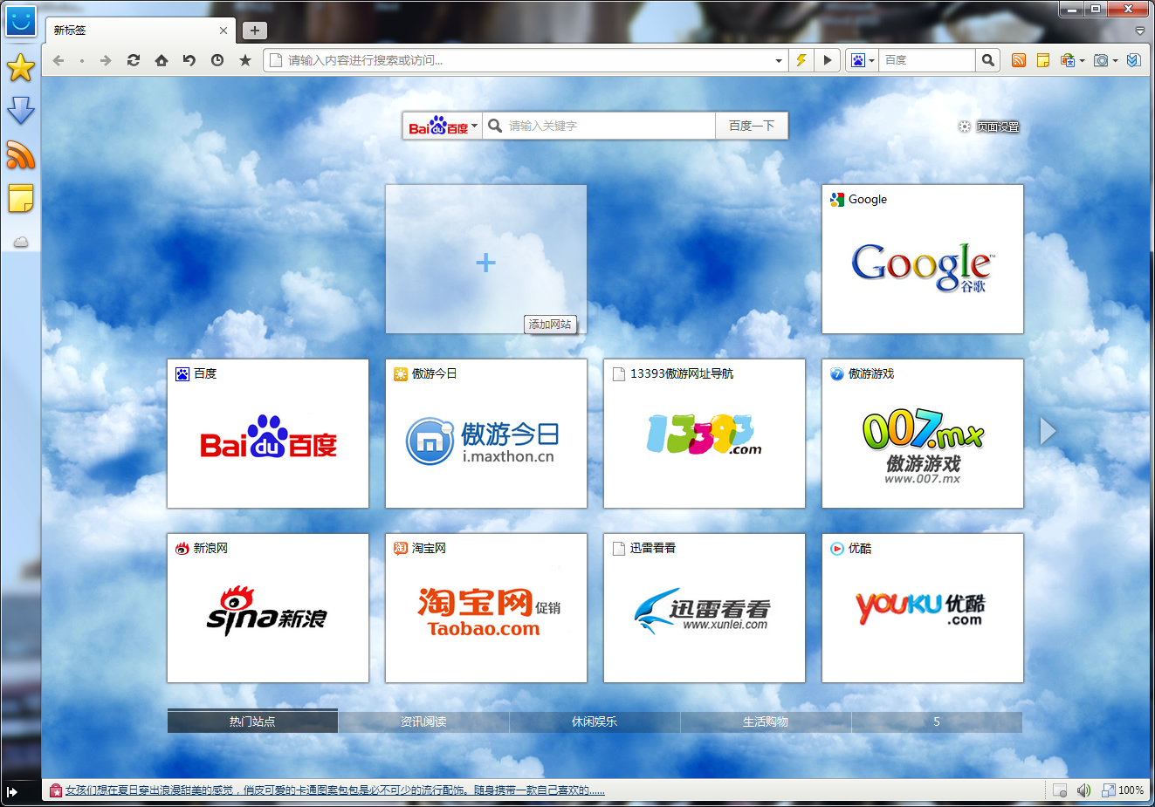Collapse the sidebar with bottom-left arrow
The width and height of the screenshot is (1155, 807).
pyautogui.click(x=12, y=791)
